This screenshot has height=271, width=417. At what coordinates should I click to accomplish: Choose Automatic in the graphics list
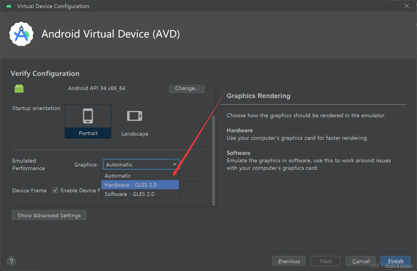click(140, 176)
